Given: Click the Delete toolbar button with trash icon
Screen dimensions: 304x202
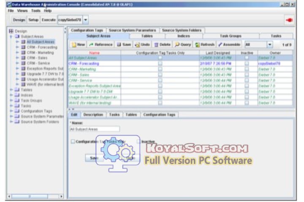Looking at the screenshot, I should pyautogui.click(x=162, y=45).
